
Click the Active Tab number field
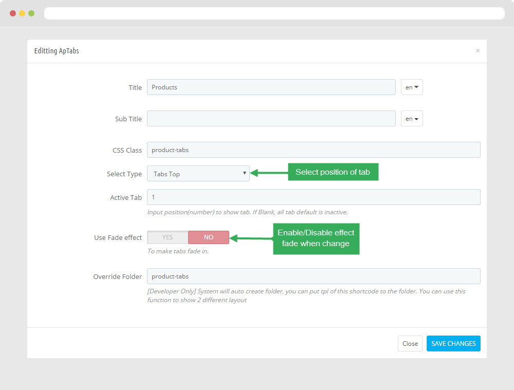point(314,197)
